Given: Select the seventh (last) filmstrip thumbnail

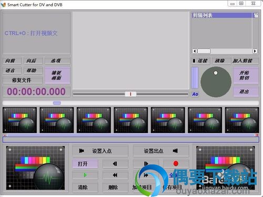Looking at the screenshot, I should coord(242,120).
